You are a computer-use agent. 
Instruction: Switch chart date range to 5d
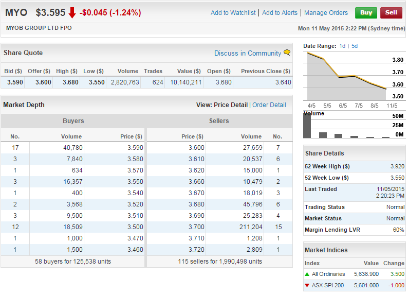point(355,46)
